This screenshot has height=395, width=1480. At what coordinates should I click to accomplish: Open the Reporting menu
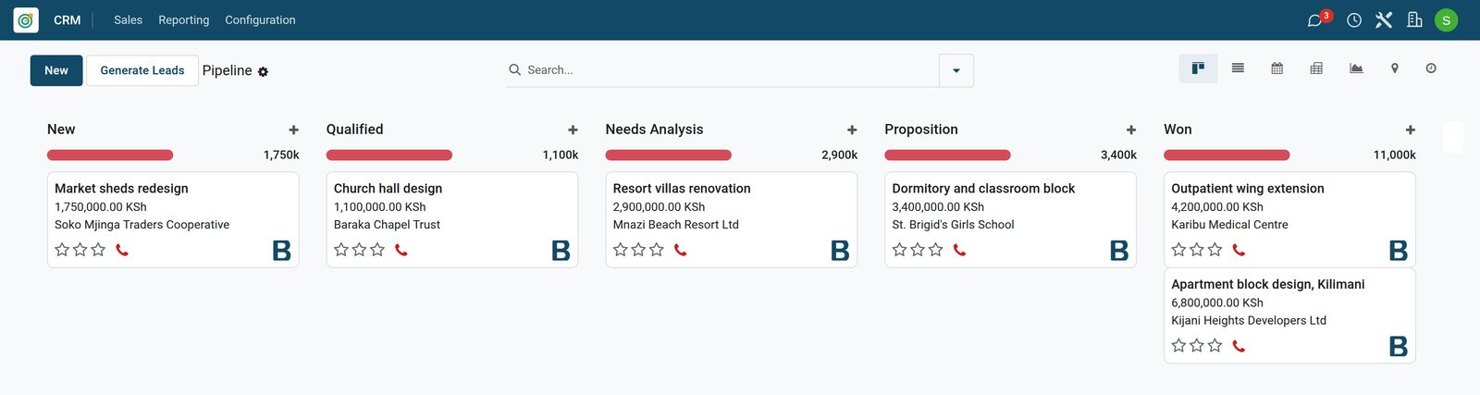pos(183,20)
